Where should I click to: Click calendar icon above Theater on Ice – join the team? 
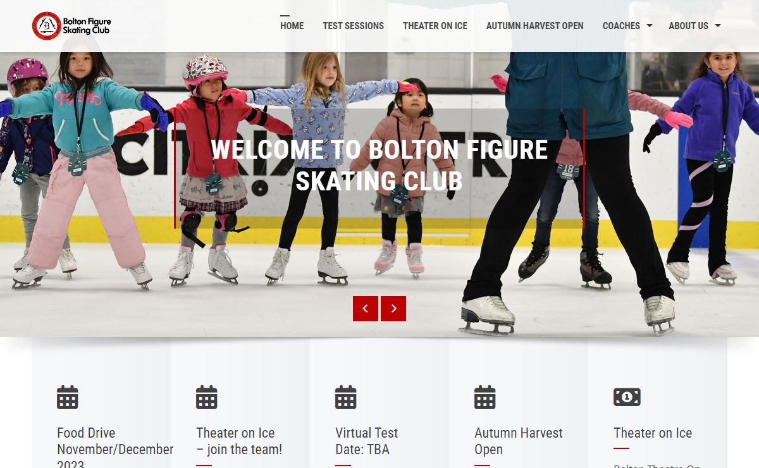click(207, 397)
